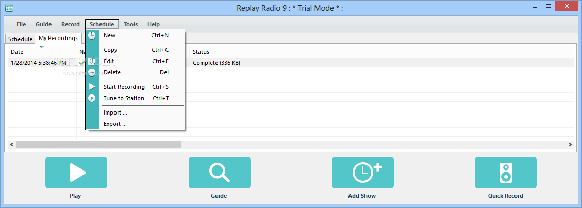Click the clock-plus Add Show tile

click(362, 173)
